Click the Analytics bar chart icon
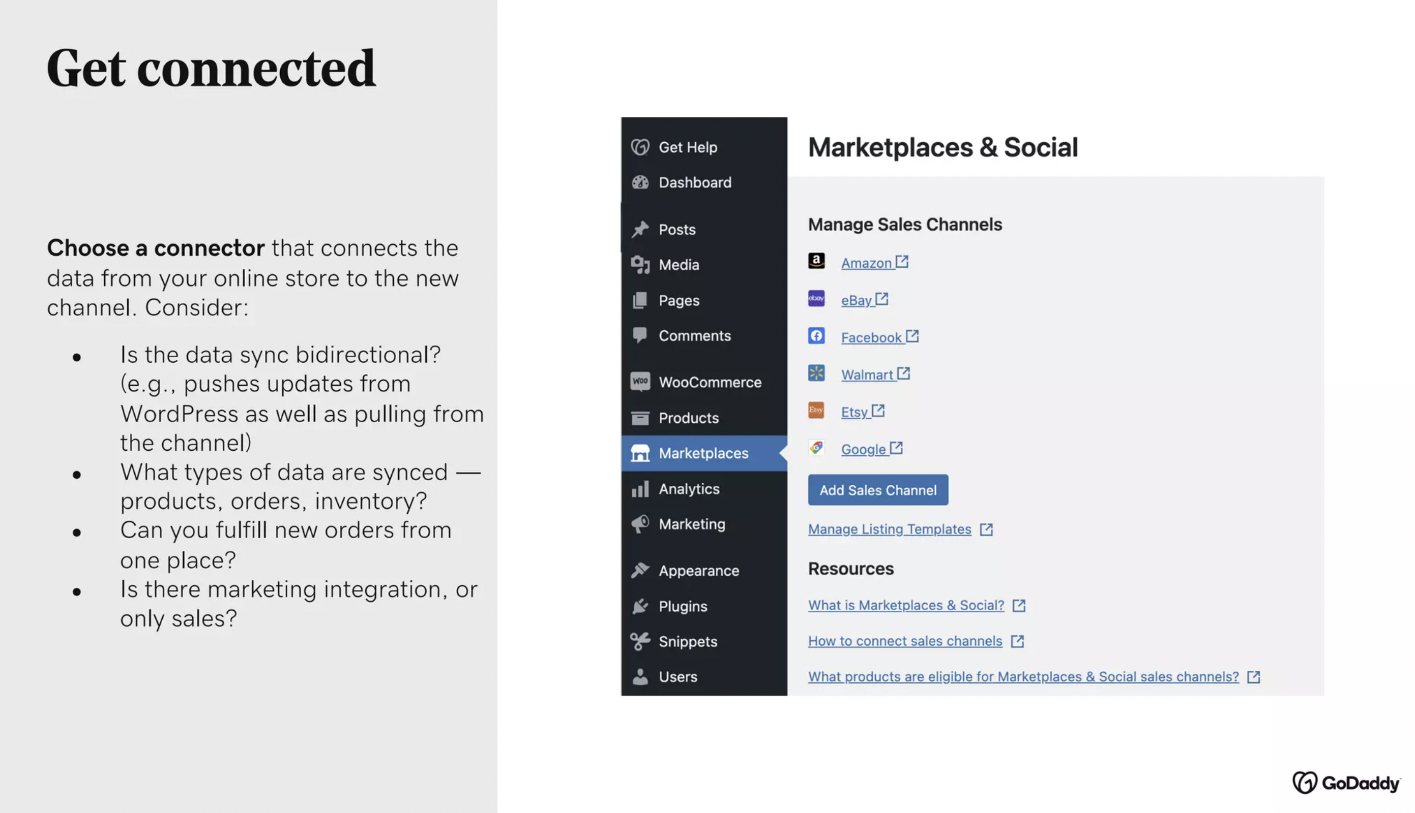 coord(640,489)
